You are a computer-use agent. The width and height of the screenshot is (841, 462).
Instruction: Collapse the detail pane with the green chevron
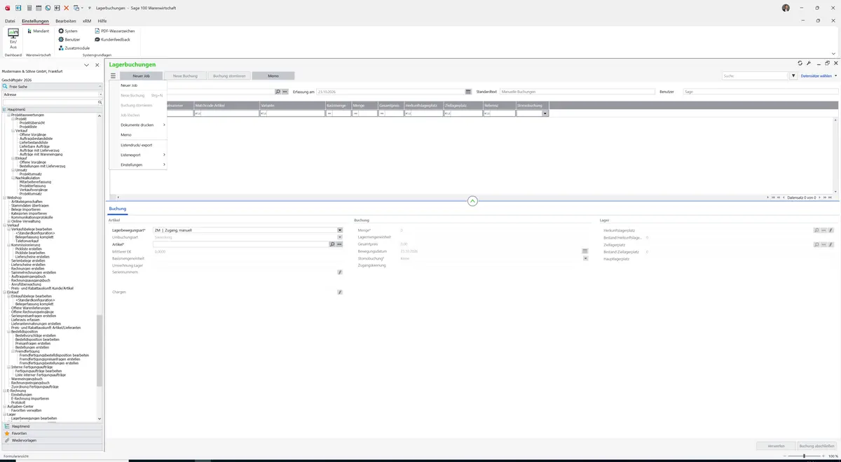(472, 201)
